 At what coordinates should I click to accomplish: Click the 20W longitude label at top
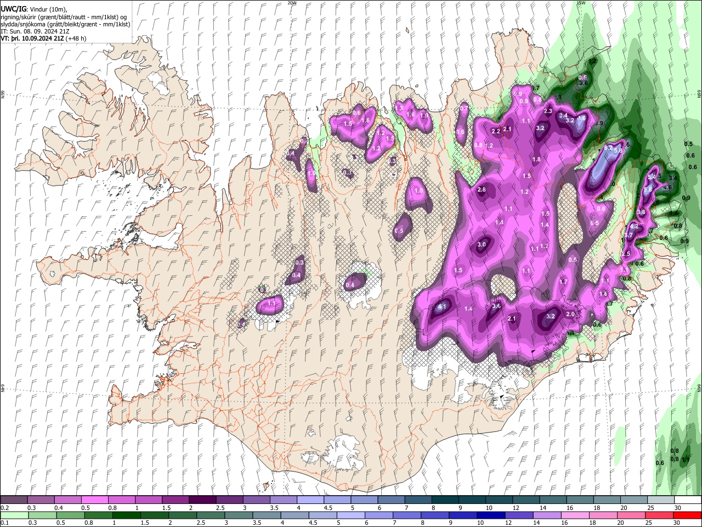click(292, 2)
